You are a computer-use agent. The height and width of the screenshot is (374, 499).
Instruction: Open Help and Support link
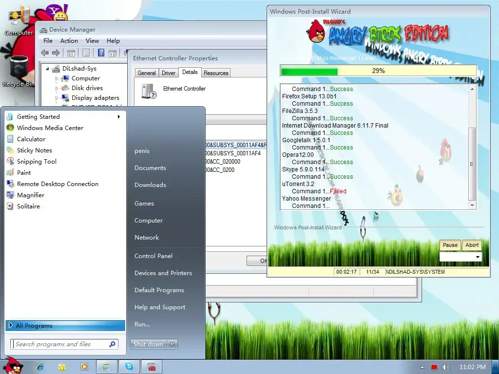point(160,307)
